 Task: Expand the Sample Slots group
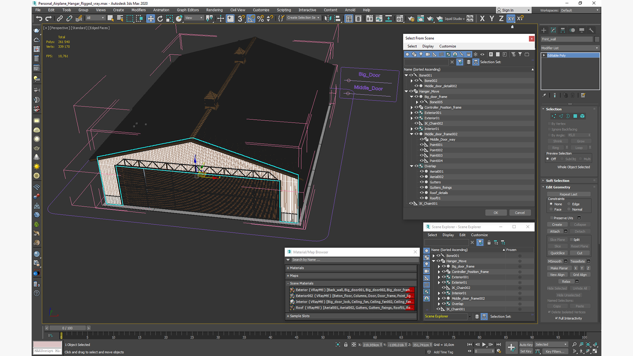[351, 316]
